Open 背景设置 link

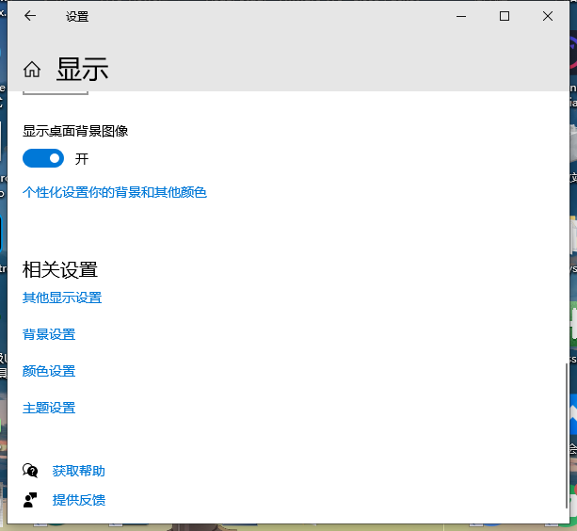tap(49, 334)
